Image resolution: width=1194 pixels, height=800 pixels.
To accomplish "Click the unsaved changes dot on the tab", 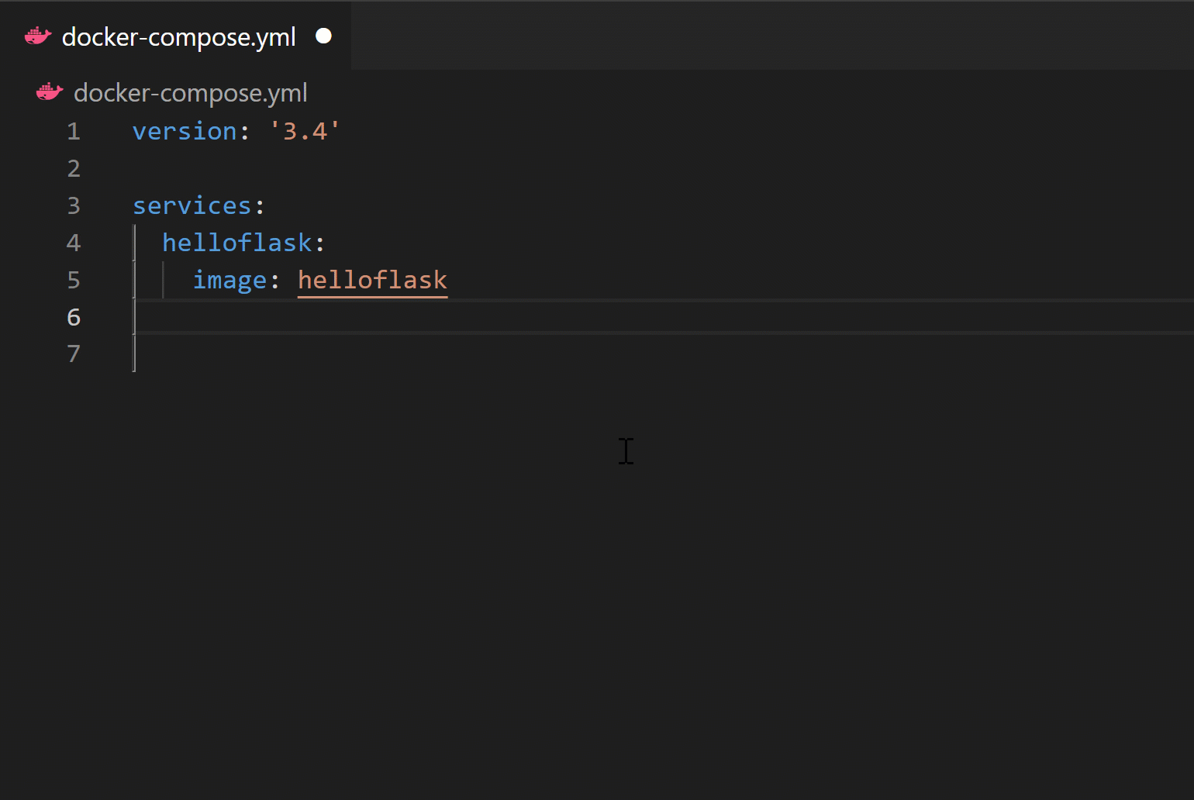I will tap(323, 36).
